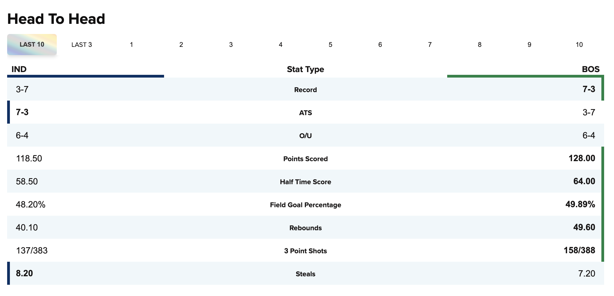
Task: Click the Steals stat label
Action: [305, 274]
